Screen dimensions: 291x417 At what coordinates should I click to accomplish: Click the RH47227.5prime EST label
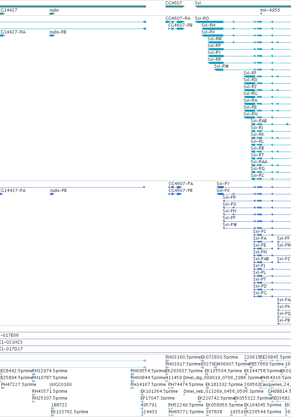pyautogui.click(x=18, y=385)
